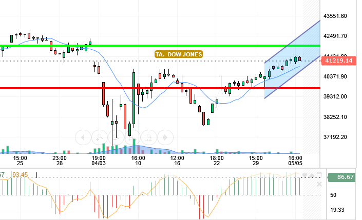The image size is (362, 220).
Task: Click the current price tag 41219.14
Action: [x=339, y=61]
